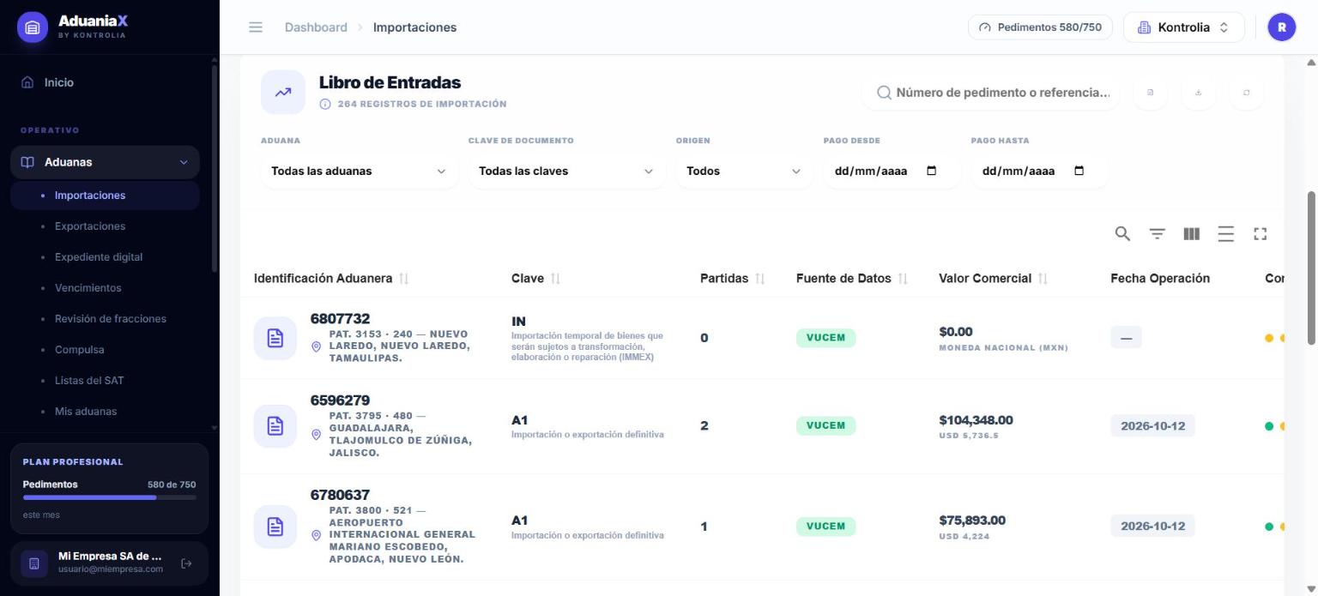The width and height of the screenshot is (1318, 596).
Task: Click the Libro de Entradas trend icon
Action: point(283,93)
